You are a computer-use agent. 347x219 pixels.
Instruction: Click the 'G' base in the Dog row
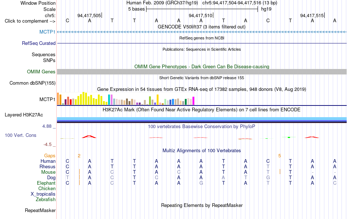[268, 178]
